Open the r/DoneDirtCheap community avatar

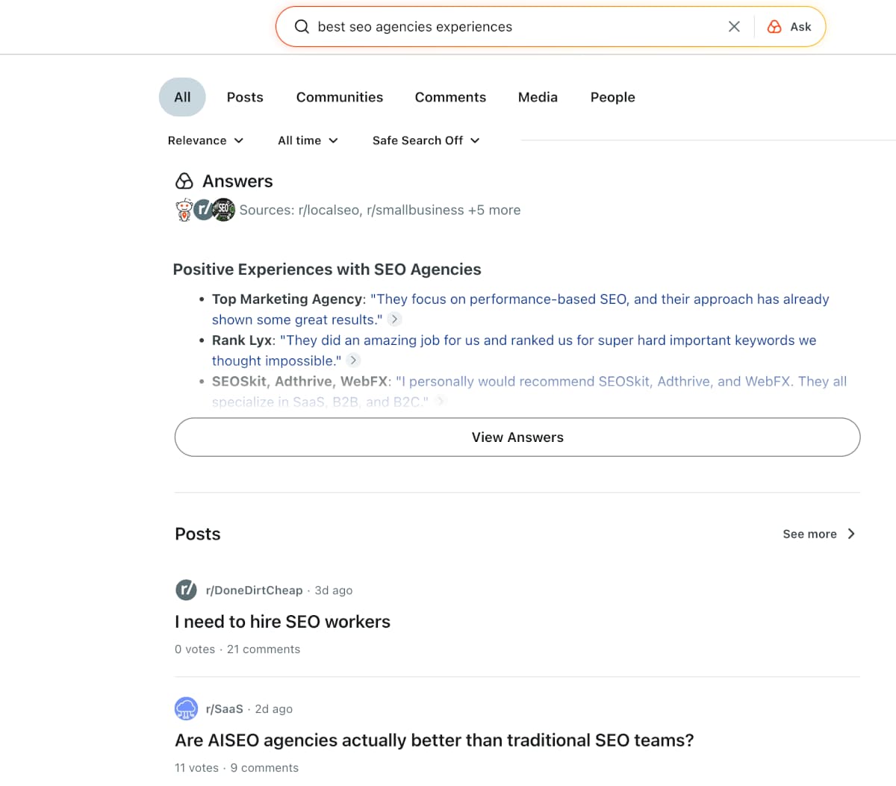coord(186,590)
